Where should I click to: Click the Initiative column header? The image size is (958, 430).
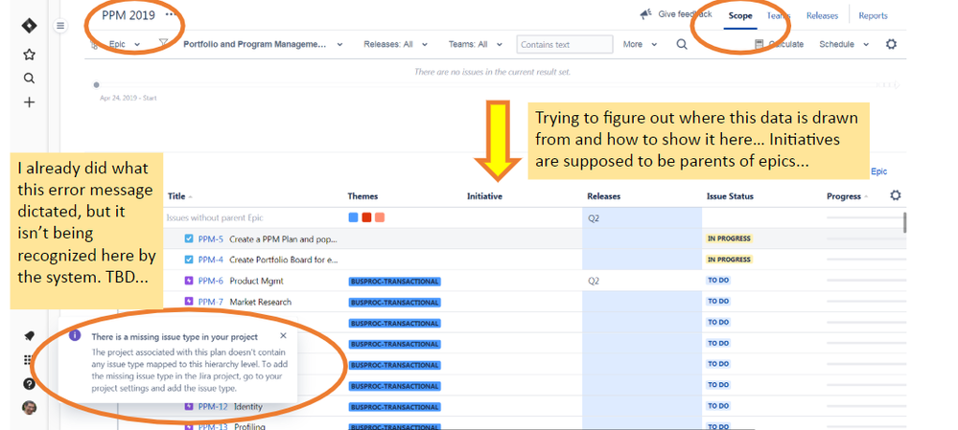484,196
